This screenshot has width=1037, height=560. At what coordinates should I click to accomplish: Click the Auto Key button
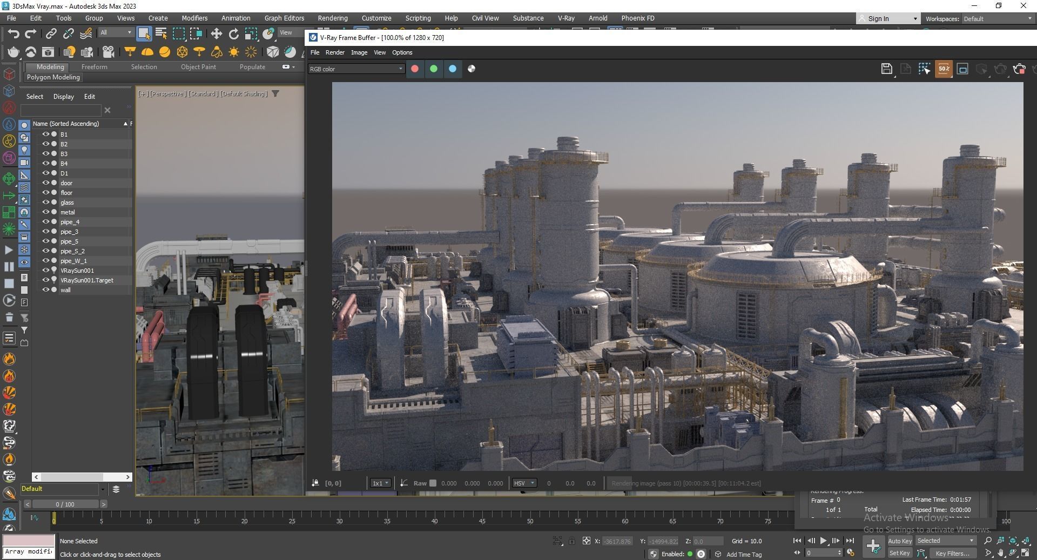(x=900, y=541)
